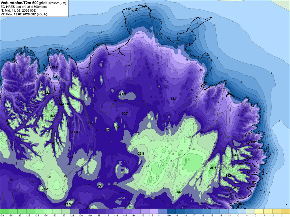Click the -28.1 temperature value on the map
The height and width of the screenshot is (217, 290).
[179, 192]
